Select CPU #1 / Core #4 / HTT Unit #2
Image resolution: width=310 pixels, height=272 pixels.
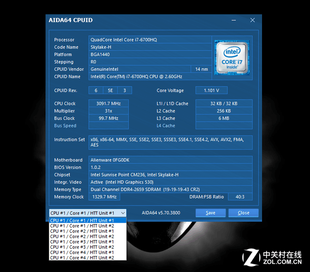88,258
